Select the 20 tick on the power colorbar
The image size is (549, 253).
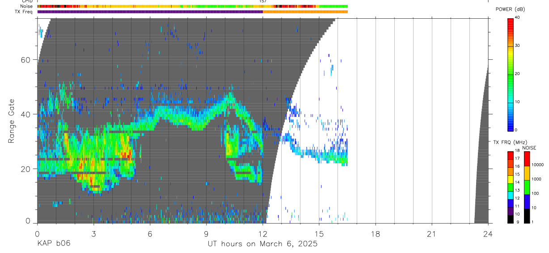517,74
